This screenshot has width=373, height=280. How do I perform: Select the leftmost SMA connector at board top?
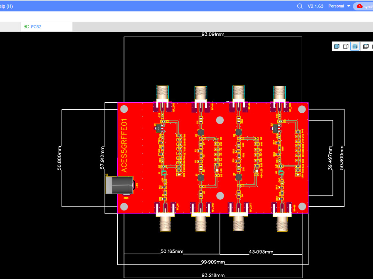[162, 91]
